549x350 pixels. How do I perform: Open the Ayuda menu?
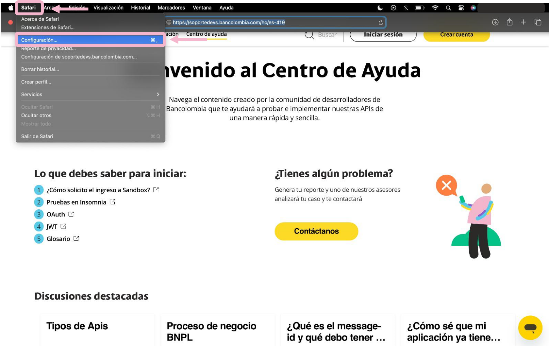pyautogui.click(x=226, y=8)
